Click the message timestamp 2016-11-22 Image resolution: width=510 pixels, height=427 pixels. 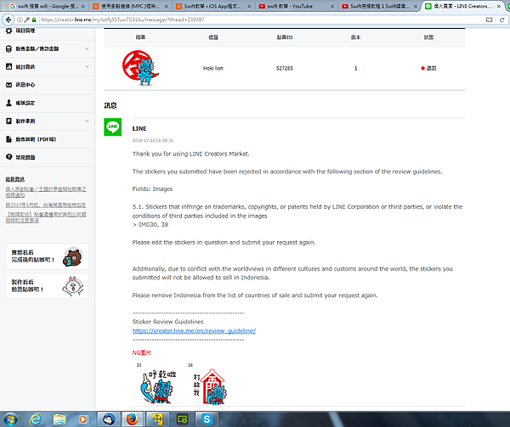pyautogui.click(x=152, y=141)
